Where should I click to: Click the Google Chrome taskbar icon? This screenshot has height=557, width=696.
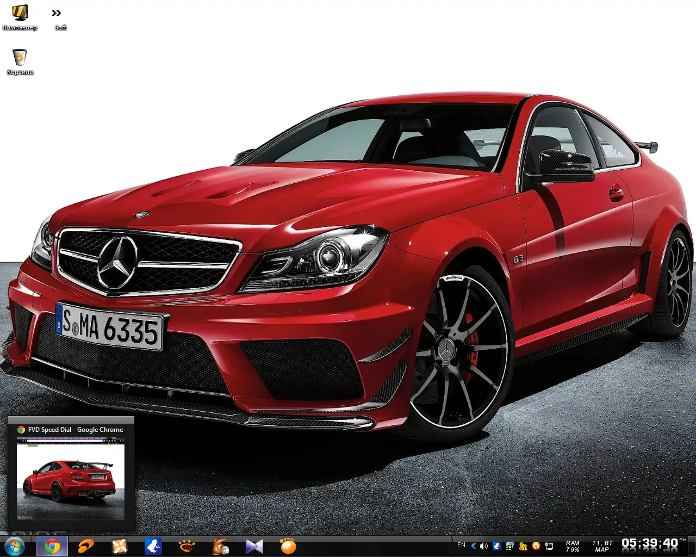[x=52, y=546]
